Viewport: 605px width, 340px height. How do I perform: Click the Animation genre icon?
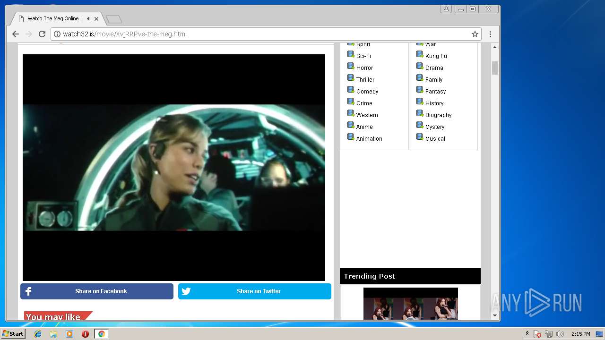pos(351,137)
